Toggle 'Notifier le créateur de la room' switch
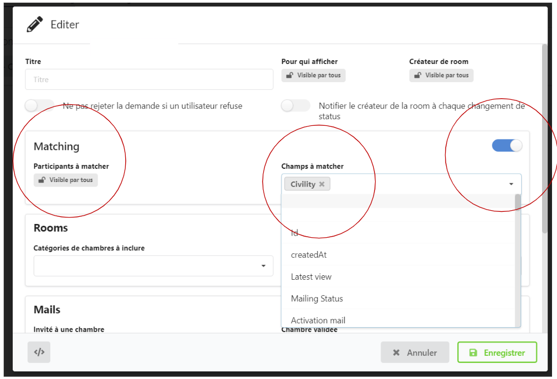The width and height of the screenshot is (557, 379). (x=295, y=106)
